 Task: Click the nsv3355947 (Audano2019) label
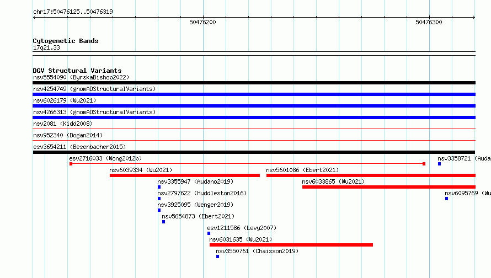click(195, 181)
